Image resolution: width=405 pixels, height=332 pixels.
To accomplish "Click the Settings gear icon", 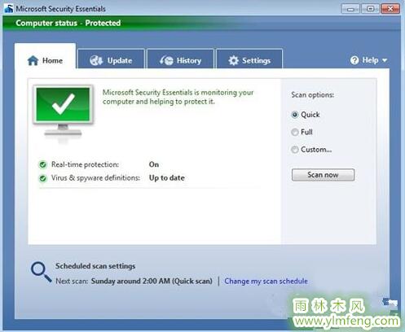I will (x=233, y=60).
